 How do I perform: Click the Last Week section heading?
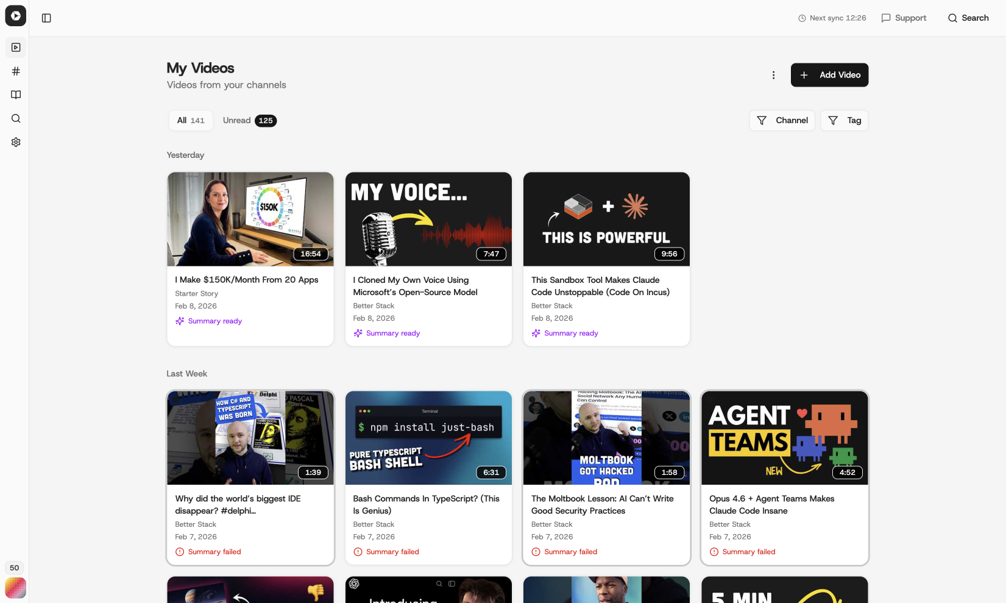click(186, 374)
